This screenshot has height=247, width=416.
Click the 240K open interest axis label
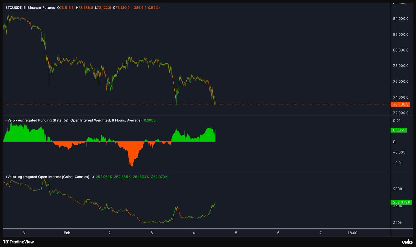tap(398, 223)
